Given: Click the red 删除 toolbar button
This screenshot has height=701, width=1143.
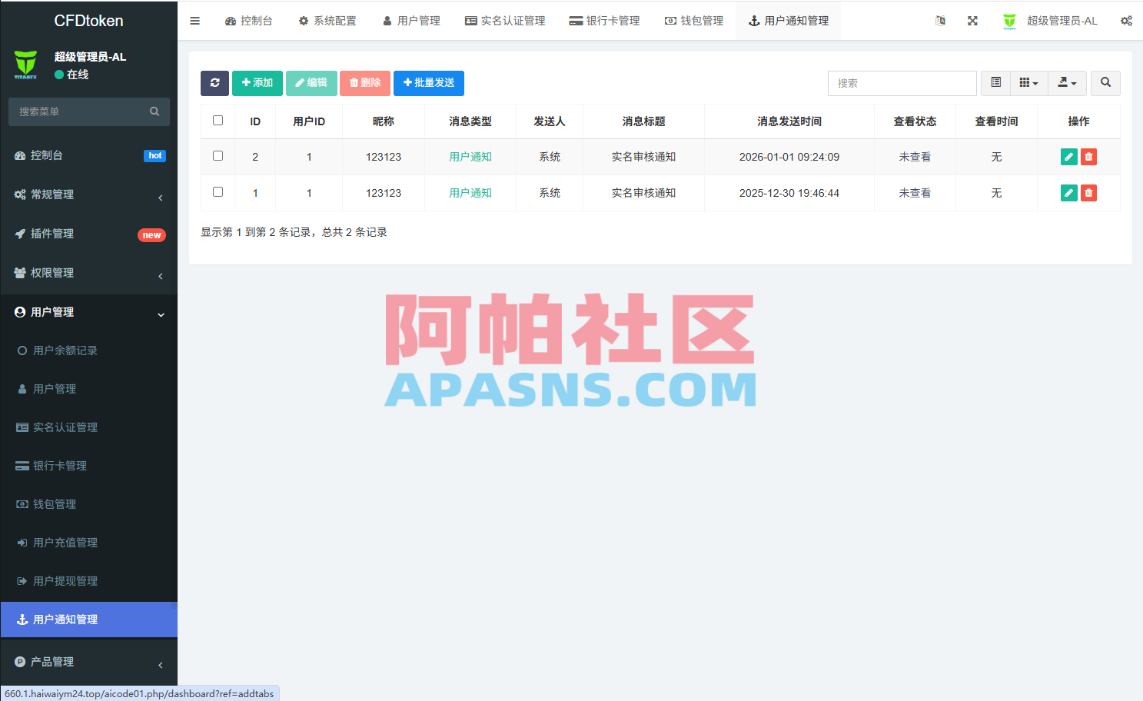Looking at the screenshot, I should 365,83.
